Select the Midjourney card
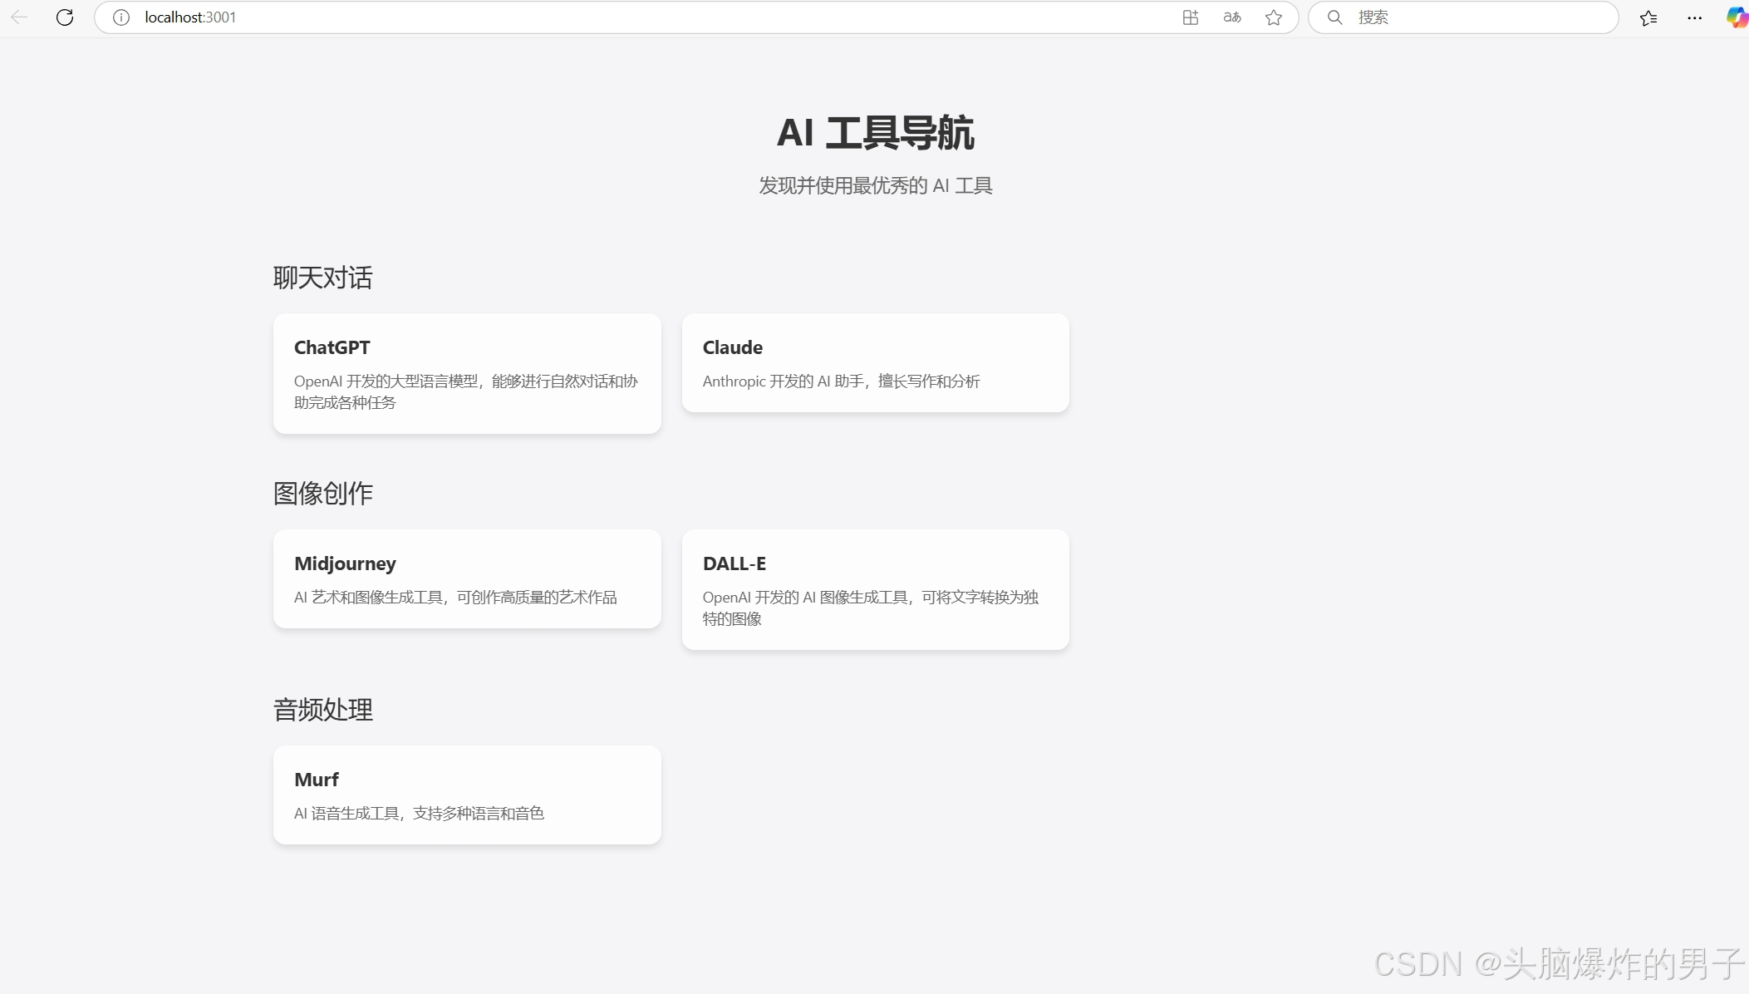This screenshot has width=1749, height=994. (x=467, y=578)
